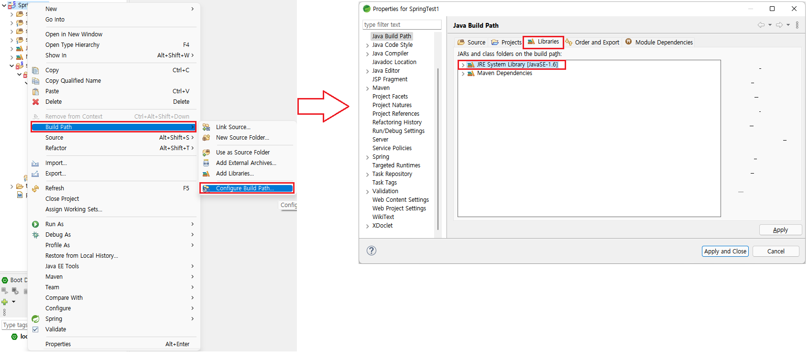Screen dimensions: 809x361
Task: Select Javadoc Location in properties tree
Action: click(394, 62)
